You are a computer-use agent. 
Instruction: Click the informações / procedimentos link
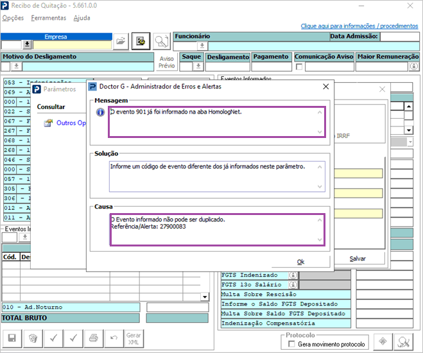(x=359, y=26)
